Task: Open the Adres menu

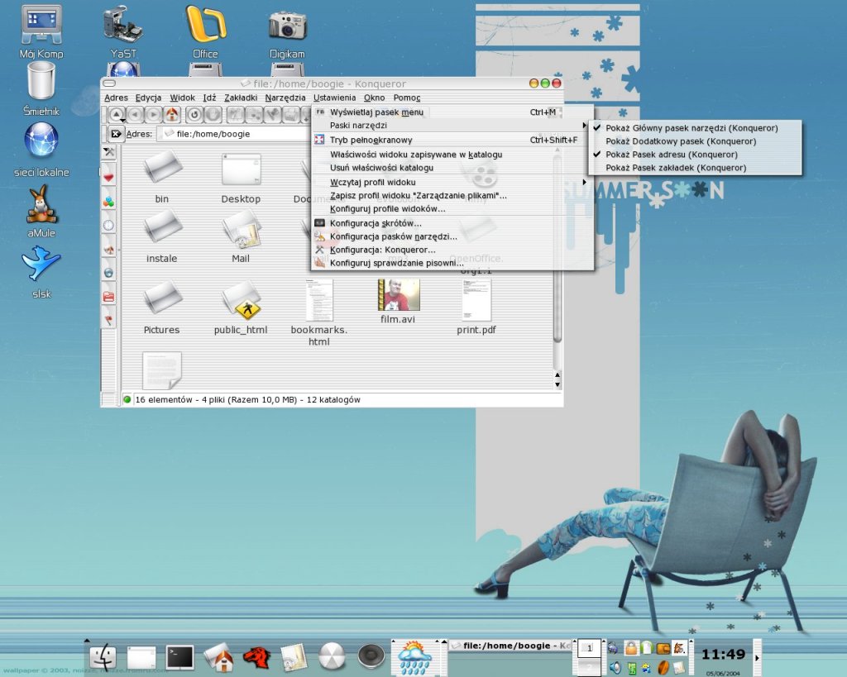Action: (116, 98)
